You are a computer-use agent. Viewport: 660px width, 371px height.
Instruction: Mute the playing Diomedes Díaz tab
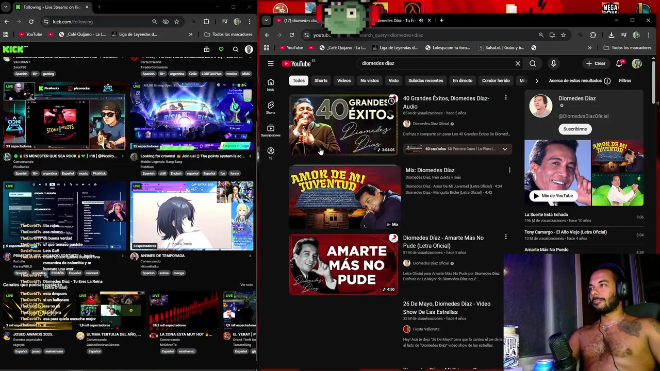tap(421, 21)
